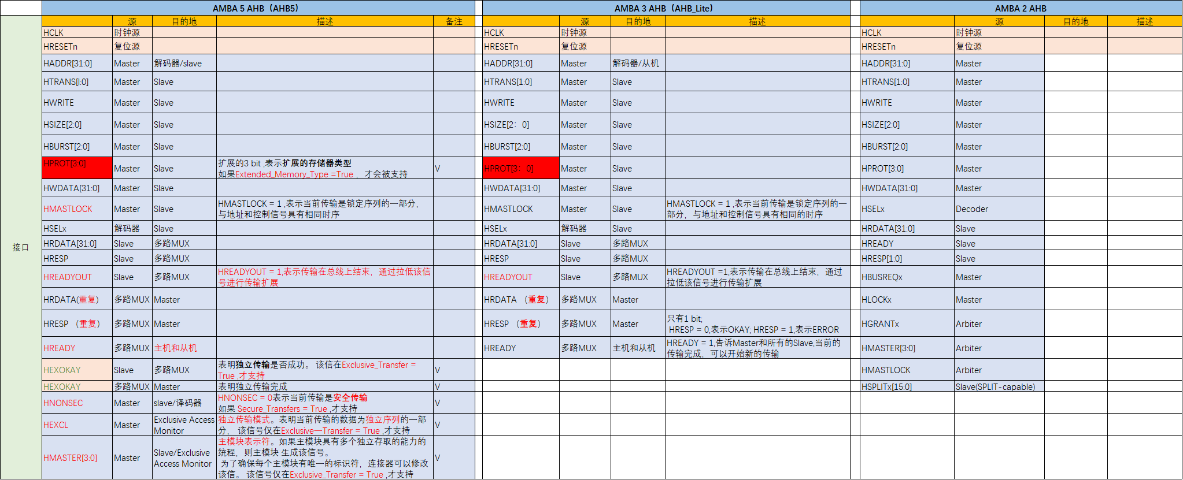
Task: Click the Slave(SPLIT-capable) cell
Action: pos(999,386)
